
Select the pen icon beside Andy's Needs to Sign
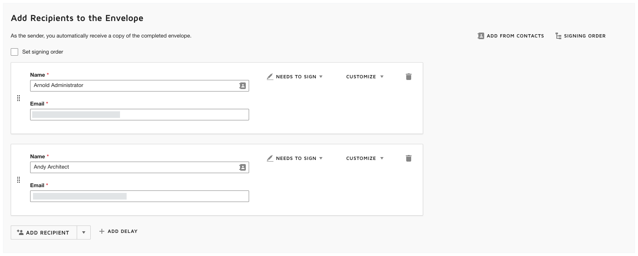[x=270, y=158]
